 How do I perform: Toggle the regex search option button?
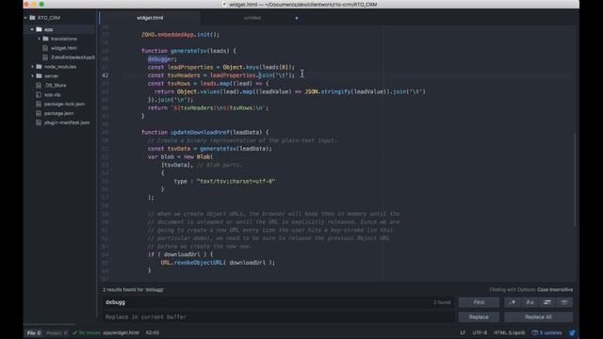tap(513, 302)
